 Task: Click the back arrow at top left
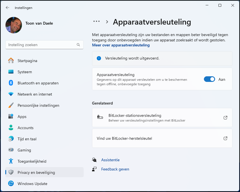coord(8,8)
